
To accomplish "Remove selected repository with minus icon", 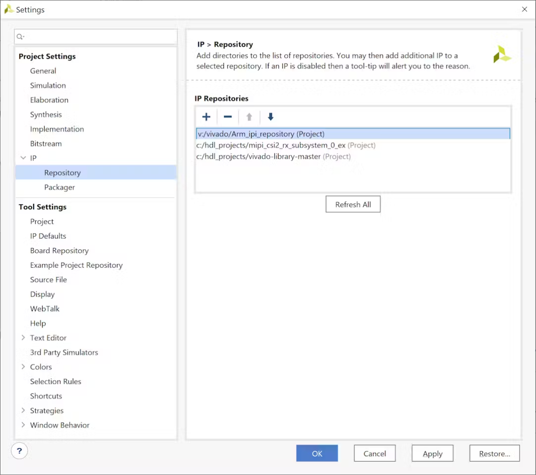I will pyautogui.click(x=228, y=117).
